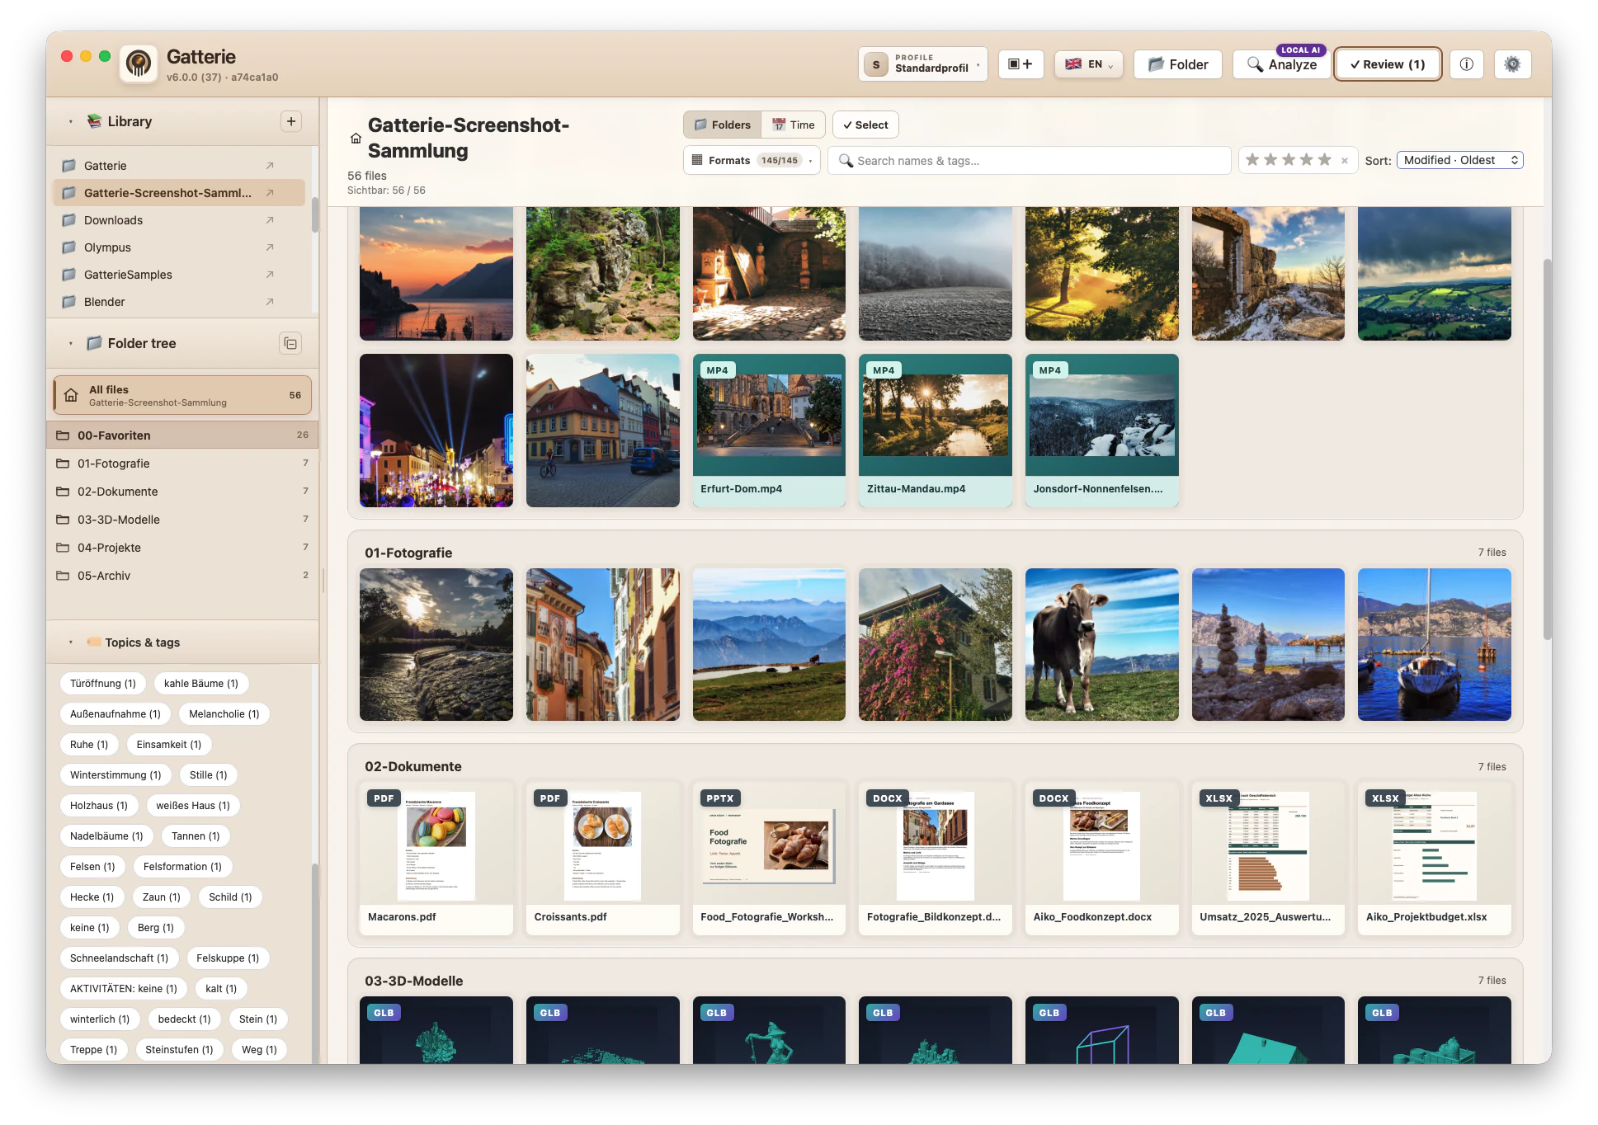This screenshot has width=1598, height=1125.
Task: Click the add window icon button
Action: click(1021, 64)
